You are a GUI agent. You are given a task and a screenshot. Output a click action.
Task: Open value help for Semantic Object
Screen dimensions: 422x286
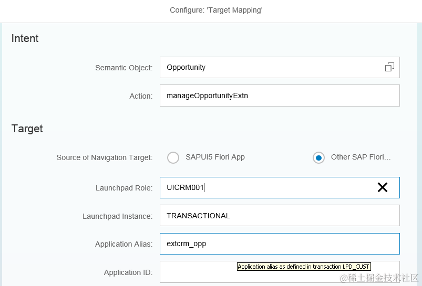[389, 67]
